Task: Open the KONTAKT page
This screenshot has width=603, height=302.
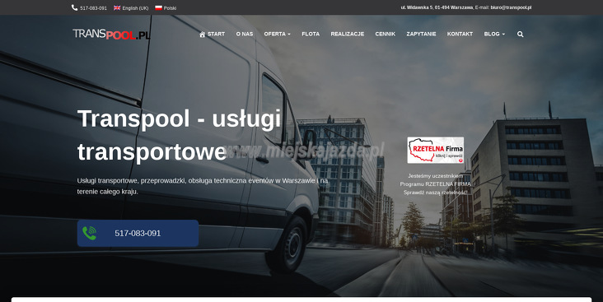Action: coord(460,35)
